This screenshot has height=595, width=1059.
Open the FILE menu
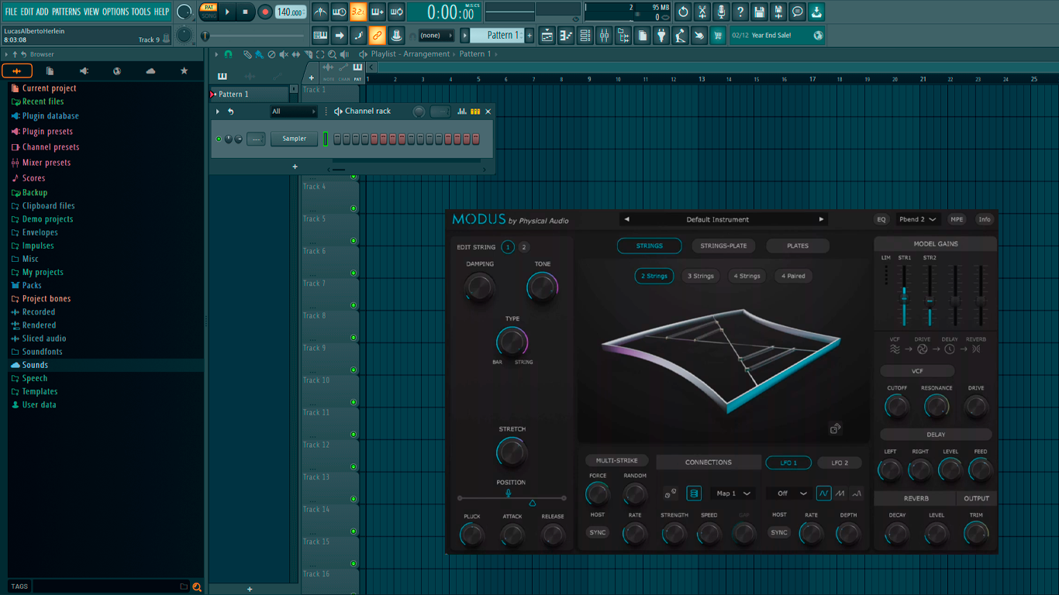(11, 12)
